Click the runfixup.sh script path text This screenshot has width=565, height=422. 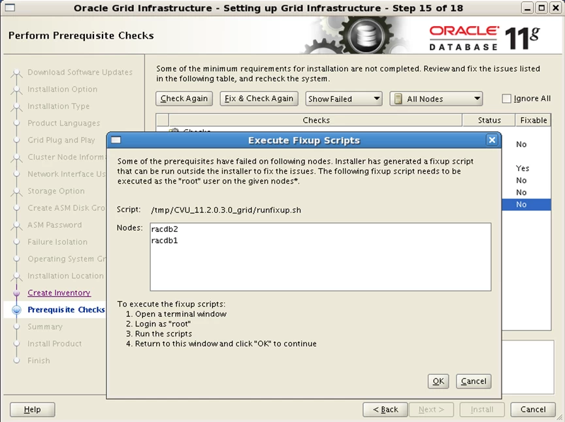point(226,210)
